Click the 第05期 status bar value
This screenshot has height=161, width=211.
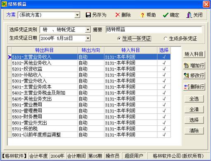(x=95, y=156)
